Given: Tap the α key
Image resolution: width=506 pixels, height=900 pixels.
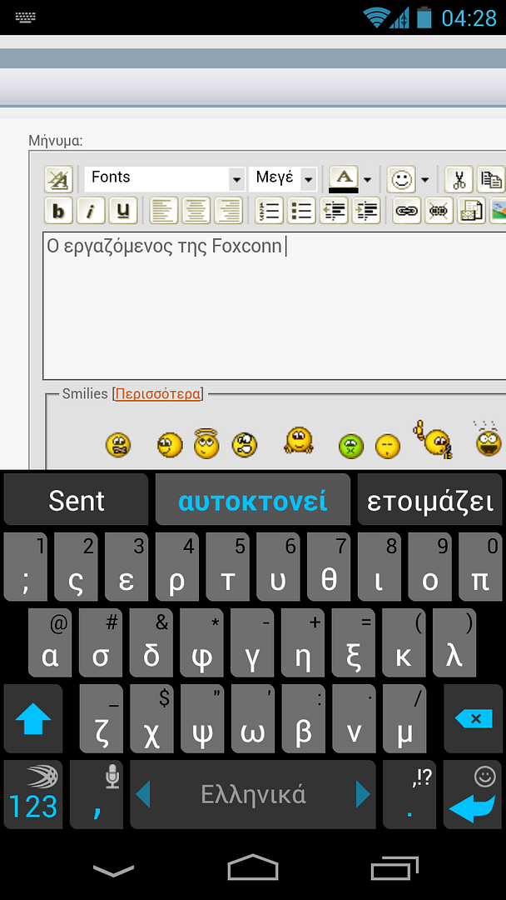Looking at the screenshot, I should tap(51, 642).
